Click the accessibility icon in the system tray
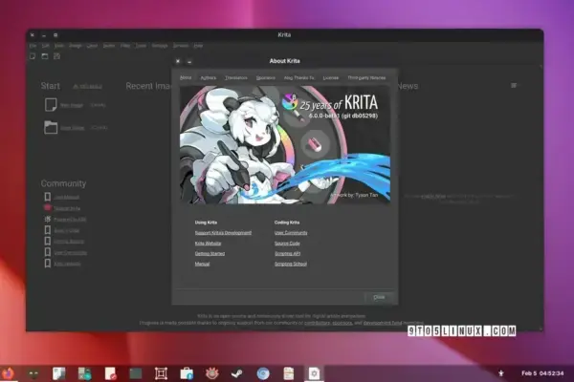This screenshot has width=574, height=382. pos(500,373)
